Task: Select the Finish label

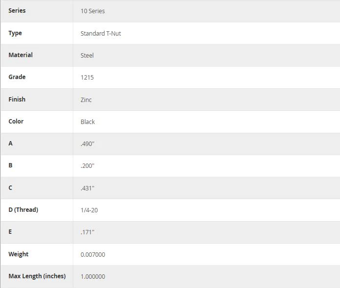Action: click(x=17, y=99)
